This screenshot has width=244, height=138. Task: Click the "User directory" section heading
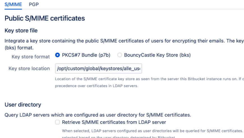[23, 105]
